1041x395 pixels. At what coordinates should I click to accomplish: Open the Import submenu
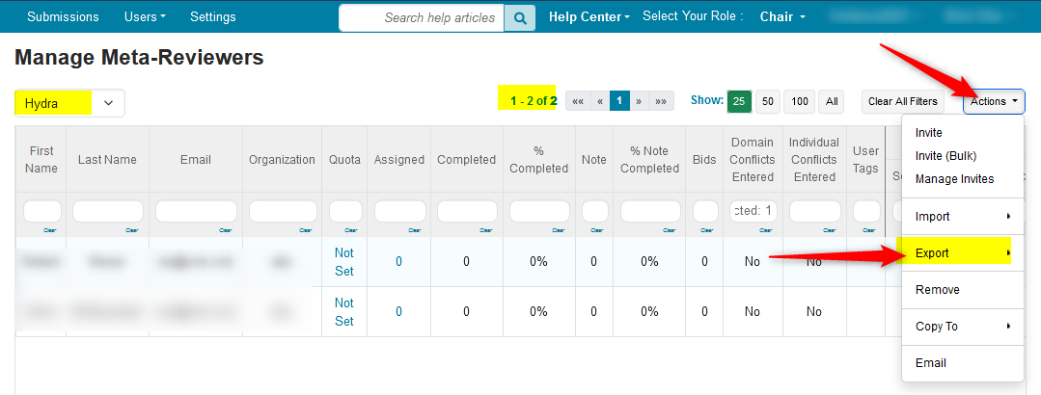pos(960,217)
